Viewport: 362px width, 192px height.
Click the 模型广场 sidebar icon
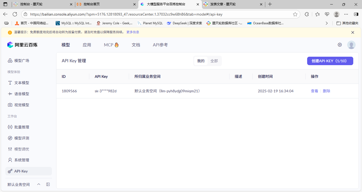10,61
